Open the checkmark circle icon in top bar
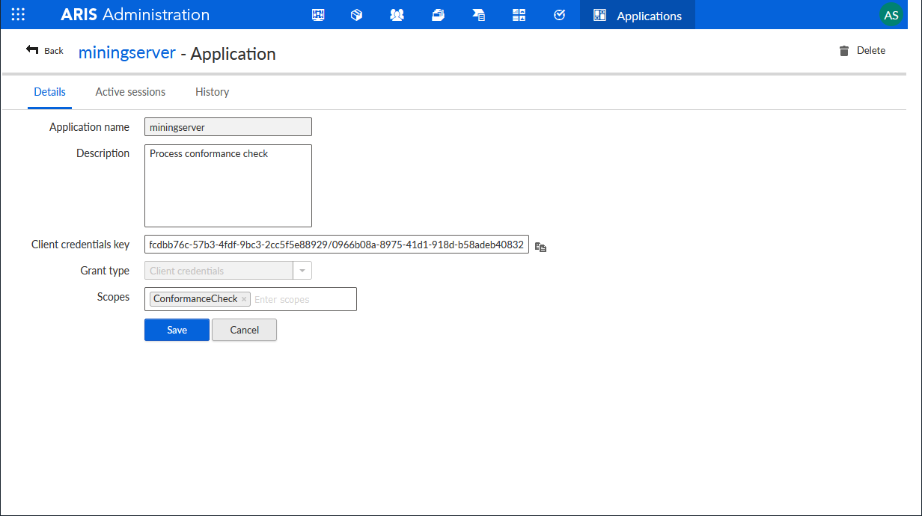Image resolution: width=922 pixels, height=516 pixels. 559,15
